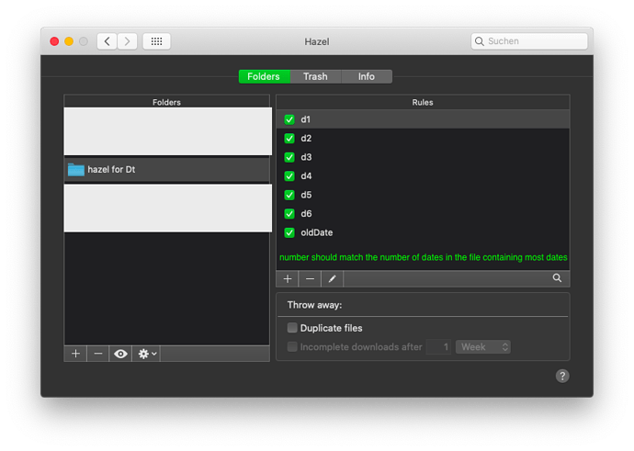The width and height of the screenshot is (634, 451).
Task: Select the d4 rule row
Action: [x=423, y=176]
